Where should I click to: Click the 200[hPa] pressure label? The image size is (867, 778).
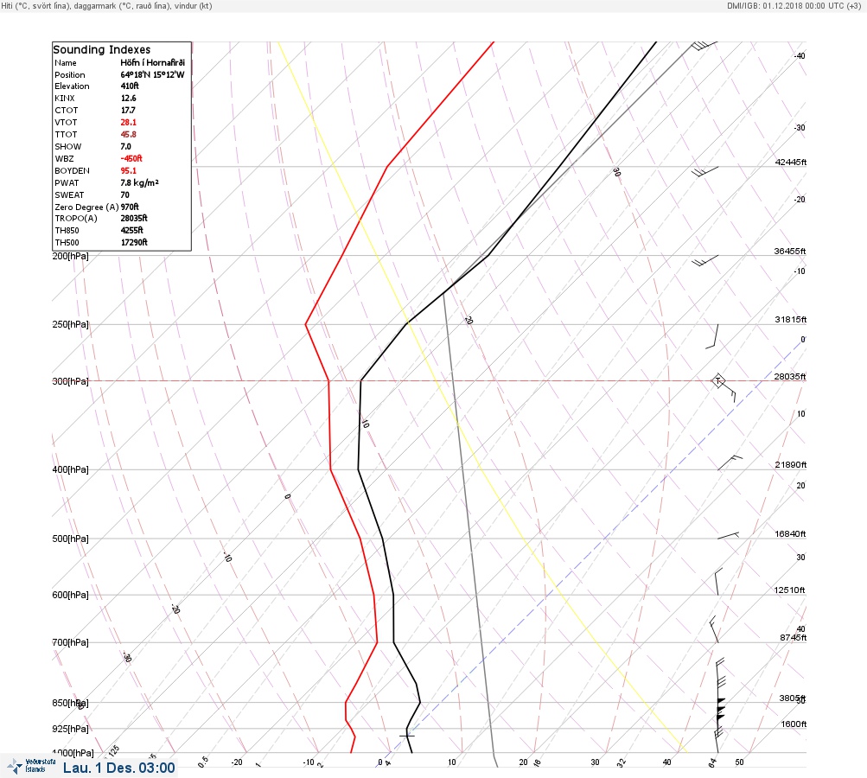[x=70, y=256]
